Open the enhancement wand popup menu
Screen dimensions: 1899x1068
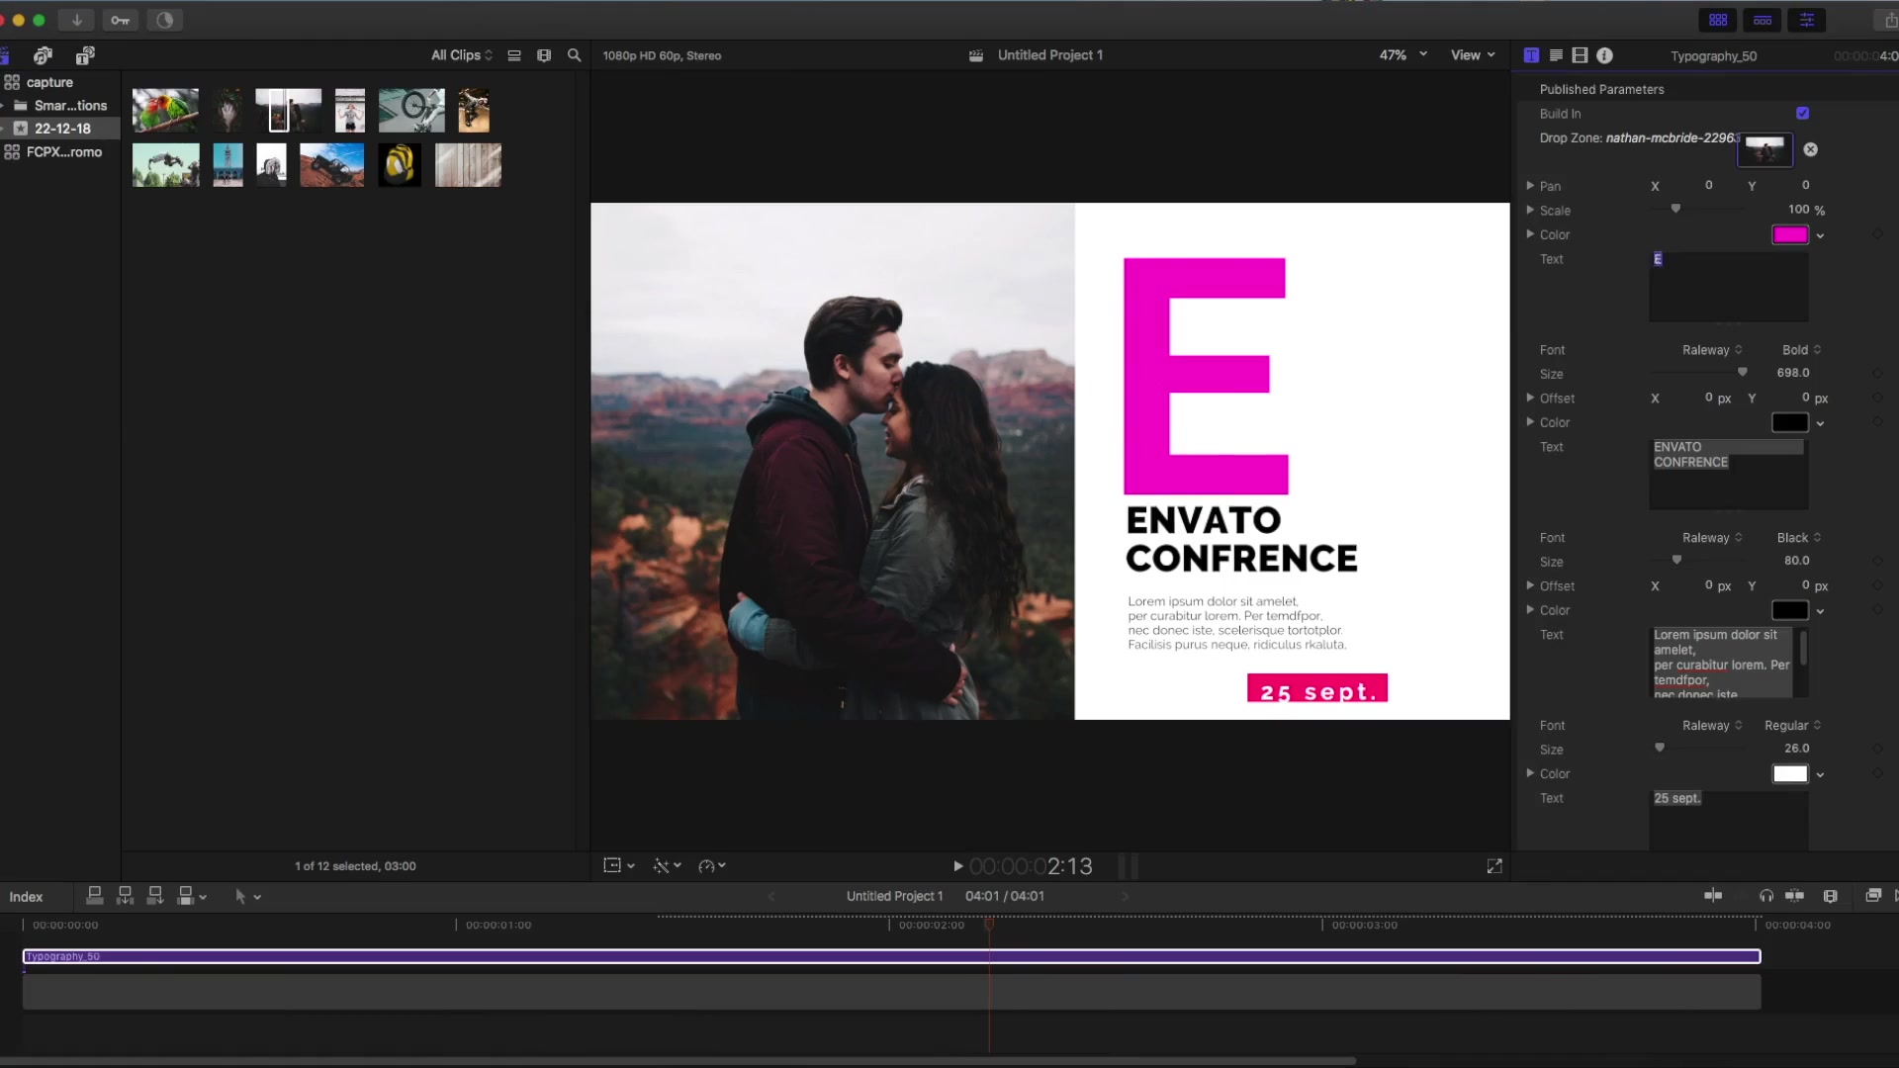click(668, 865)
